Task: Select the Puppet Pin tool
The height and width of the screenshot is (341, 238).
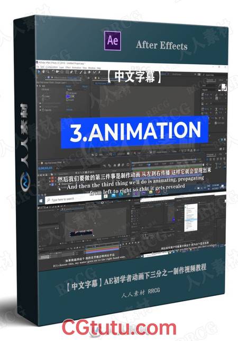Action: [99, 72]
